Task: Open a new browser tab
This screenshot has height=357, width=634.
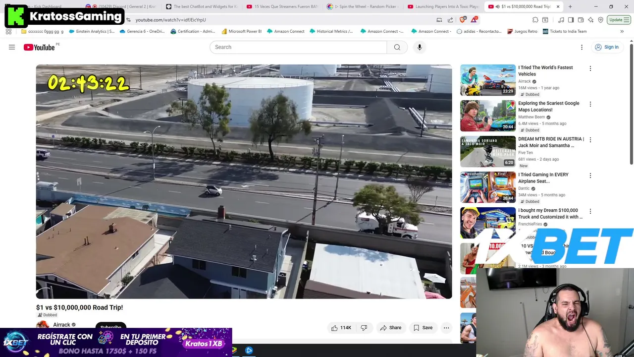Action: point(570,6)
